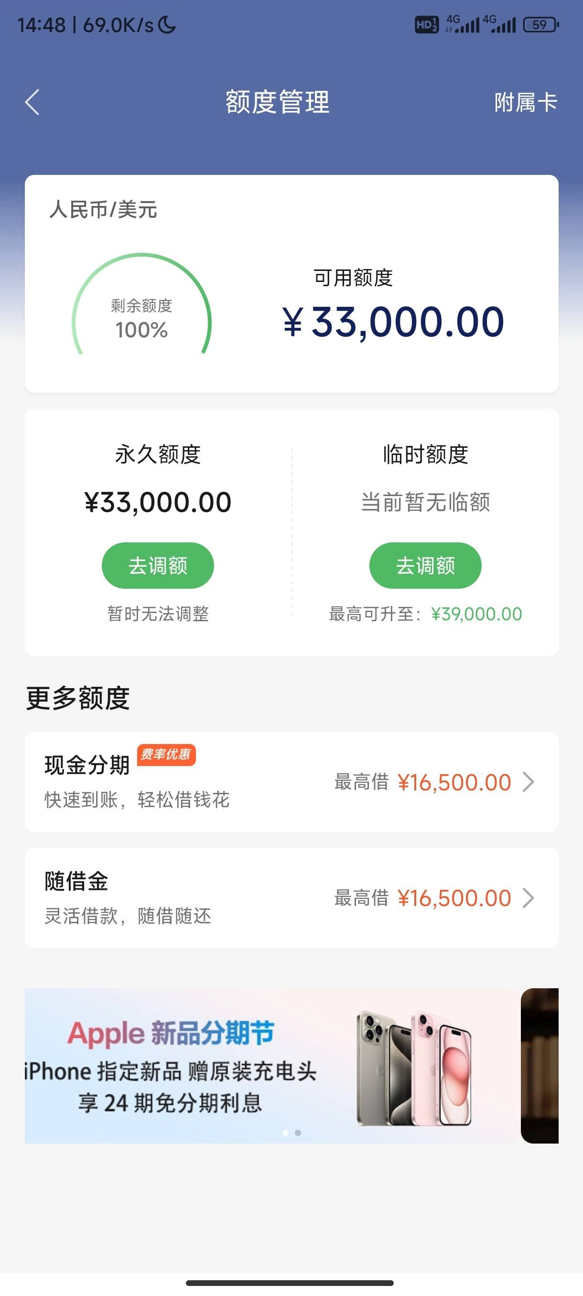Switch to second banner carousel dot
Screen dimensions: 583x1296
tap(298, 1133)
